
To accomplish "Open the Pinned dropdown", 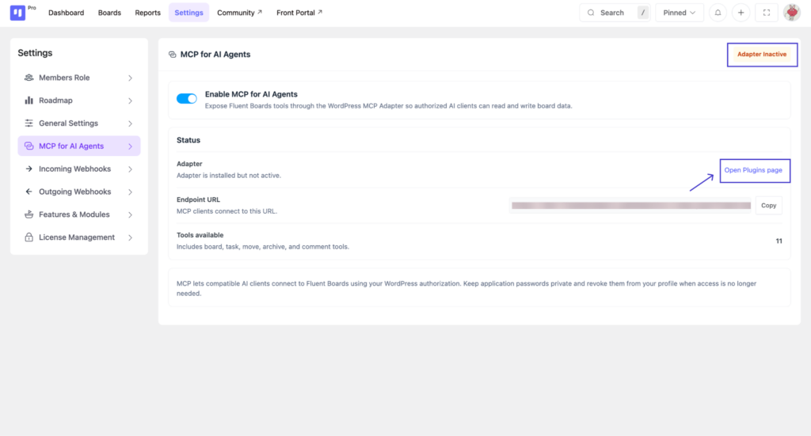I will pos(679,13).
